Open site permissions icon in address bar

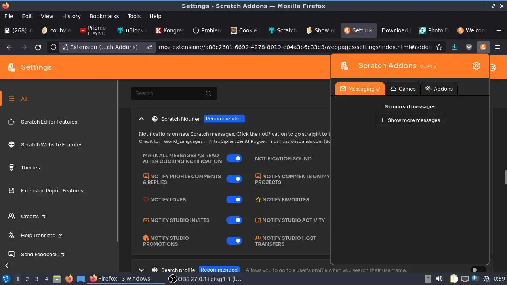pos(149,47)
